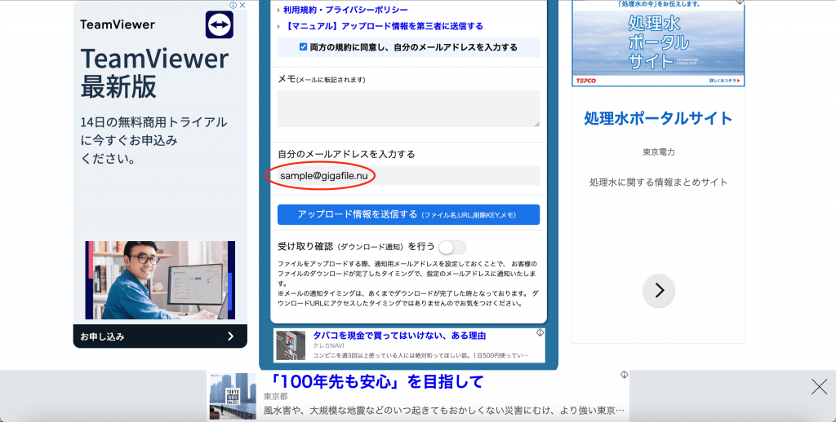Image resolution: width=836 pixels, height=422 pixels.
Task: Click the next arrow in the TEPCO ad
Action: click(x=659, y=291)
